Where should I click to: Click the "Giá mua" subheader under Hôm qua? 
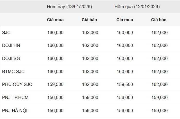click(125, 20)
